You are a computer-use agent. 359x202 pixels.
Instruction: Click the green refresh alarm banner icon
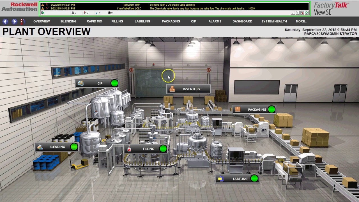307,13
